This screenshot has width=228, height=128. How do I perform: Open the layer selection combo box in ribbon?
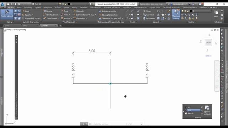click(196, 11)
